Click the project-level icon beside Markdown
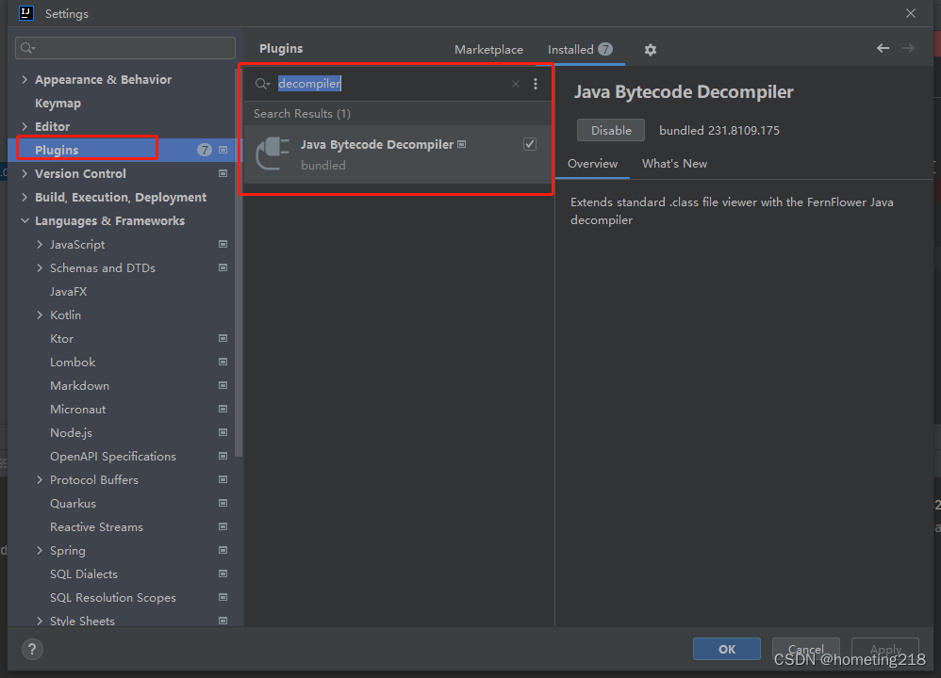 point(223,385)
